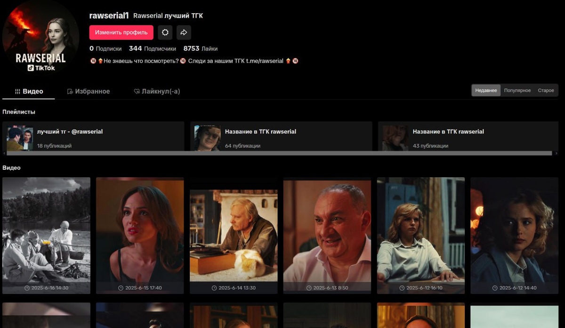Open the profile settings gear icon
Viewport: 565px width, 328px height.
[x=165, y=33]
